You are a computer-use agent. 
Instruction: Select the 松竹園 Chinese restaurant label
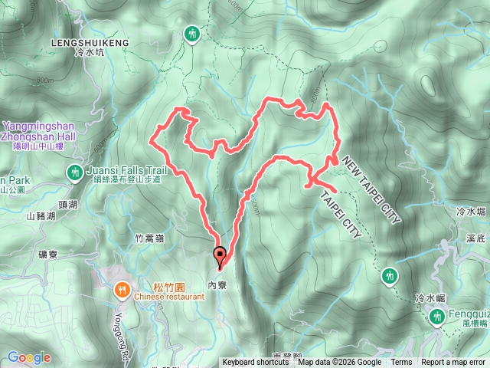click(169, 291)
